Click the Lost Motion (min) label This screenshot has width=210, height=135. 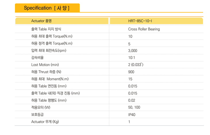click(45, 65)
